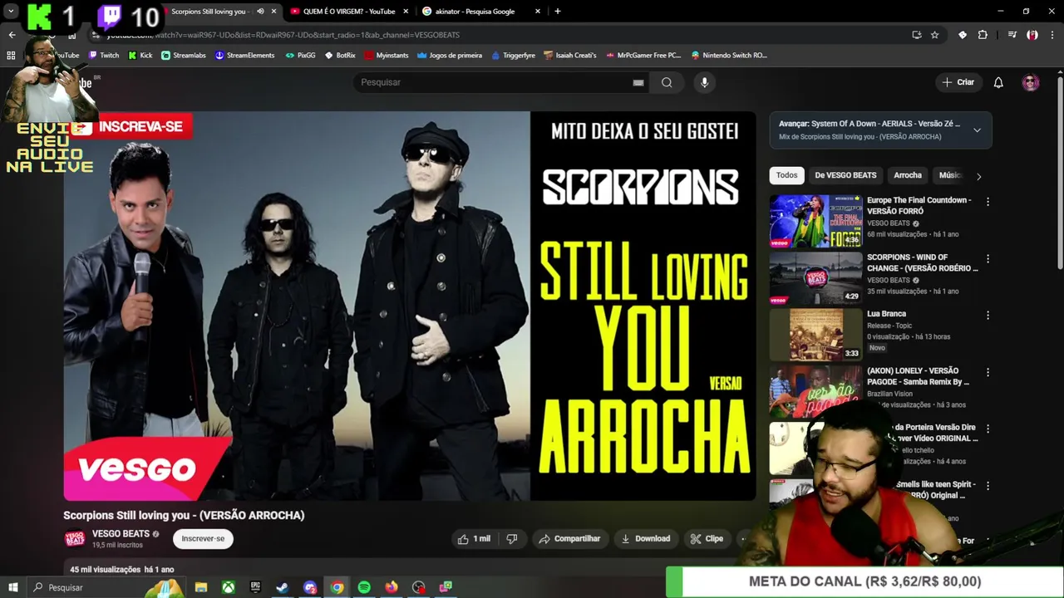
Task: Open Steam from the taskbar
Action: (x=283, y=587)
